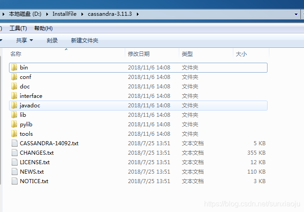Select the pylib folder name
Image resolution: width=304 pixels, height=212 pixels.
click(x=26, y=124)
